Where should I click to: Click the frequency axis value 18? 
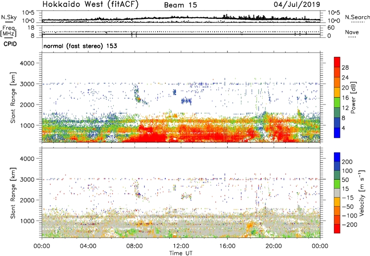(31, 28)
